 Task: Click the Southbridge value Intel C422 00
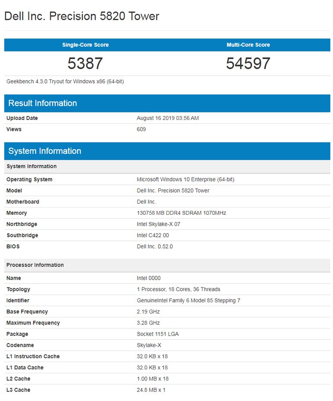[x=153, y=236]
